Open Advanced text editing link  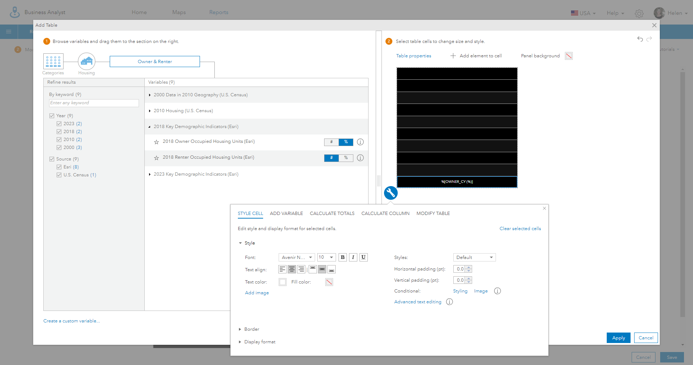(418, 302)
